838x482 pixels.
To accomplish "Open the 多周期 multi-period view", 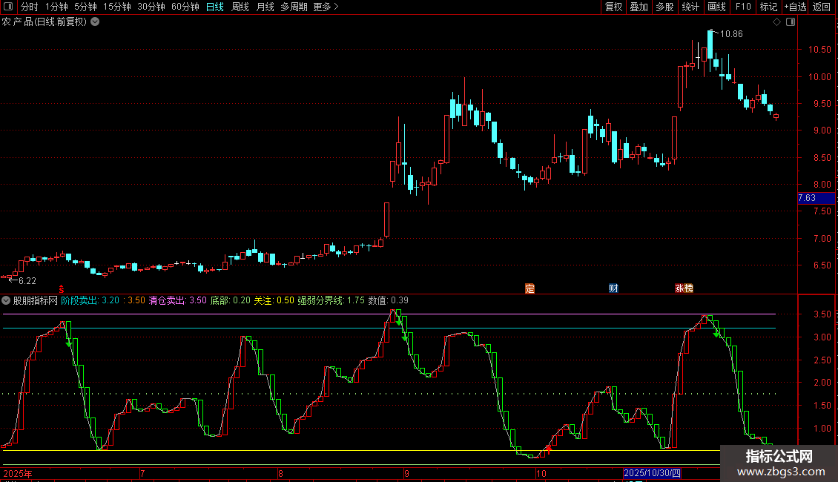I will [294, 7].
